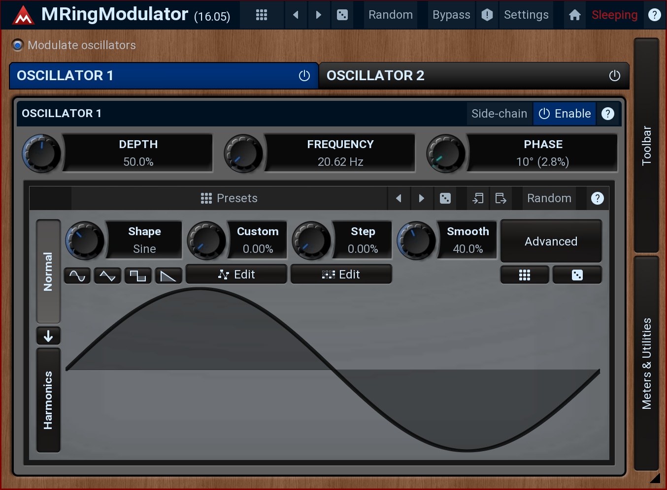Click the Depth 50.0% value field
The width and height of the screenshot is (667, 490).
pos(138,153)
